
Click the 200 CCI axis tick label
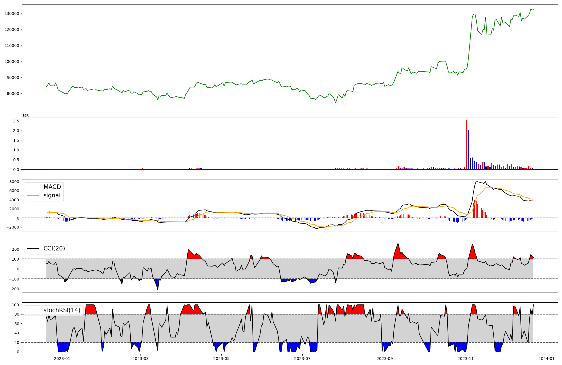pyautogui.click(x=16, y=249)
